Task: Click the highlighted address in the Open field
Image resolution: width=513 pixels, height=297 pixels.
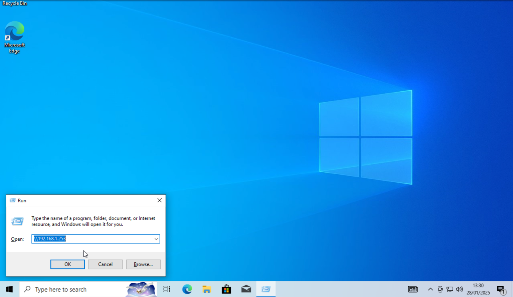Action: (x=49, y=239)
